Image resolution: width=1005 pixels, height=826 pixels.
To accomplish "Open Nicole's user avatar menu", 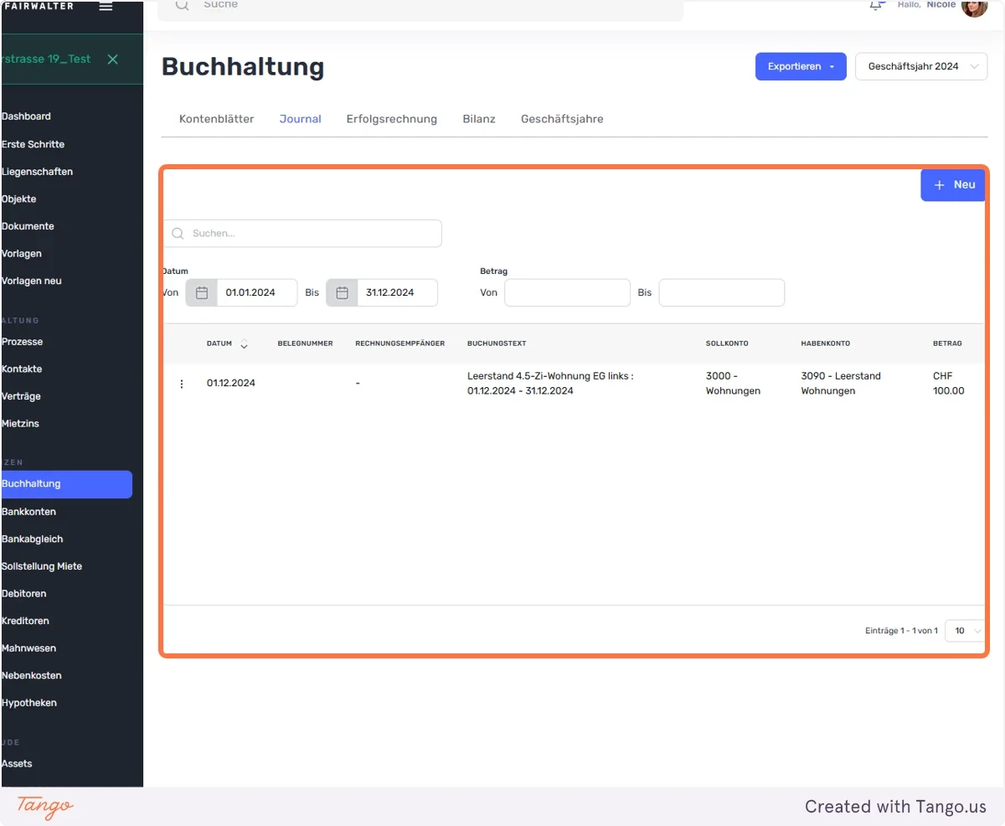I will click(x=974, y=7).
